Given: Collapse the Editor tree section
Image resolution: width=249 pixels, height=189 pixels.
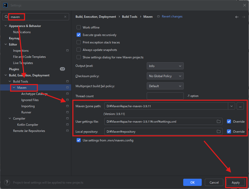Looking at the screenshot, I should tap(6, 44).
